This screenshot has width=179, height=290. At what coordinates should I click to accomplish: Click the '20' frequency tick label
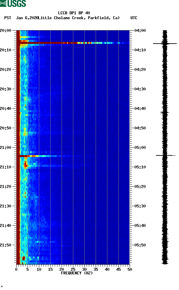click(62, 270)
